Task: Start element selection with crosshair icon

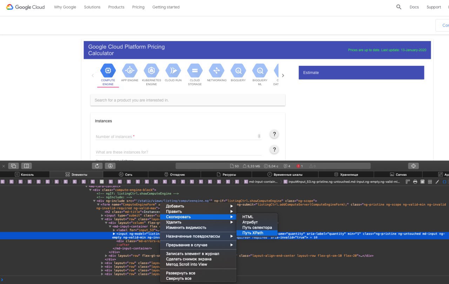Action: coord(413,166)
